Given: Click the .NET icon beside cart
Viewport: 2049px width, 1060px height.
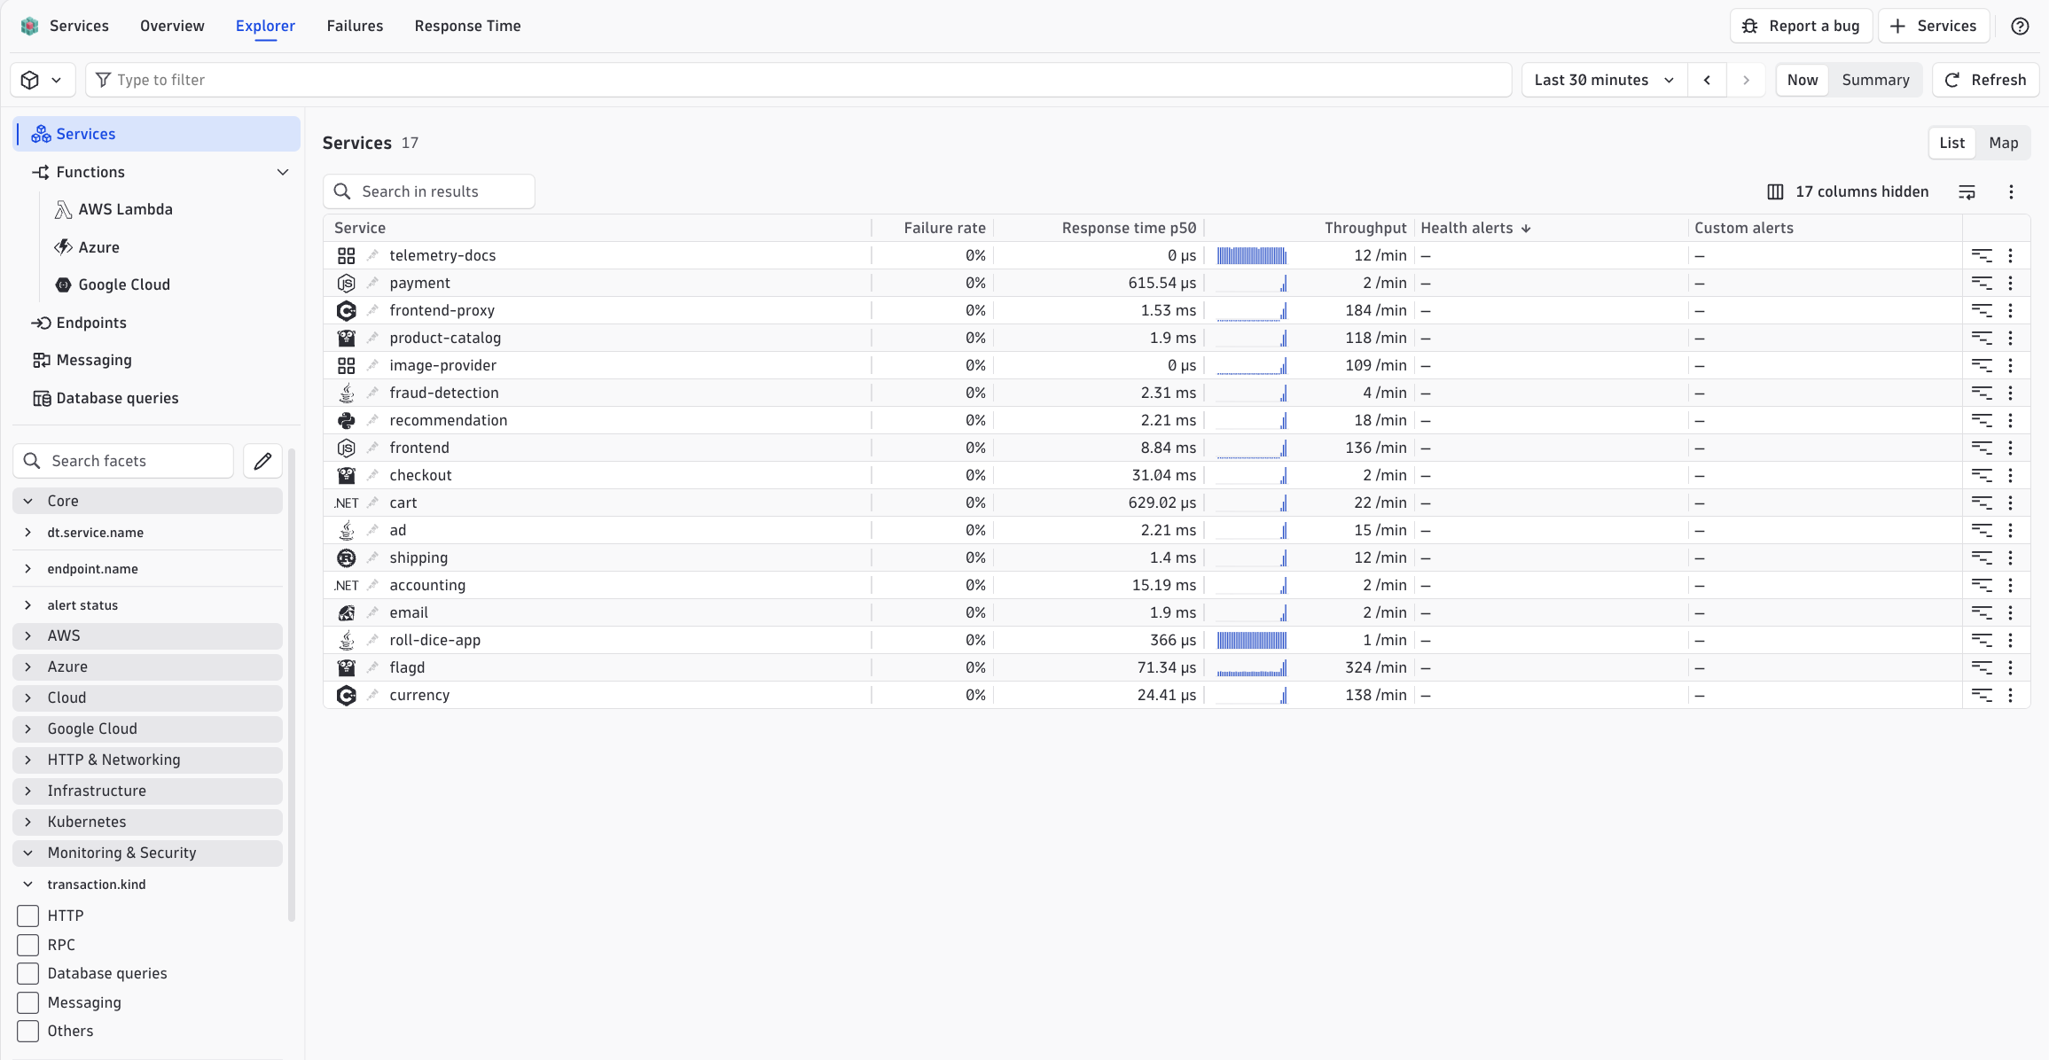Looking at the screenshot, I should tap(346, 503).
